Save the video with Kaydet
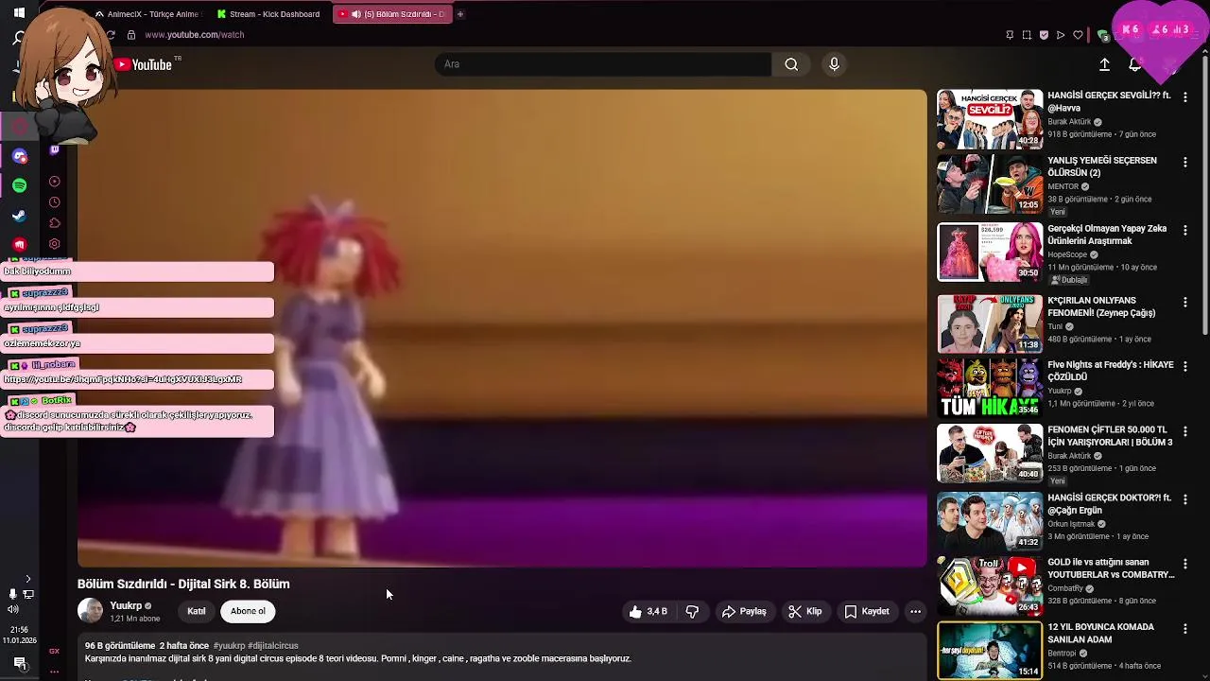This screenshot has width=1210, height=681. (867, 611)
